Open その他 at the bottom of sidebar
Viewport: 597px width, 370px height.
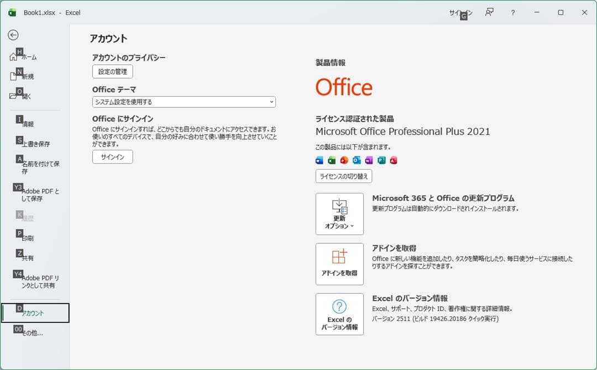30,332
